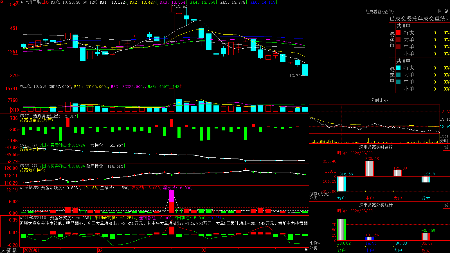Screen dimensions: 450x253
Task: Click the star icon before 上海三毛
Action: (x=22, y=2)
